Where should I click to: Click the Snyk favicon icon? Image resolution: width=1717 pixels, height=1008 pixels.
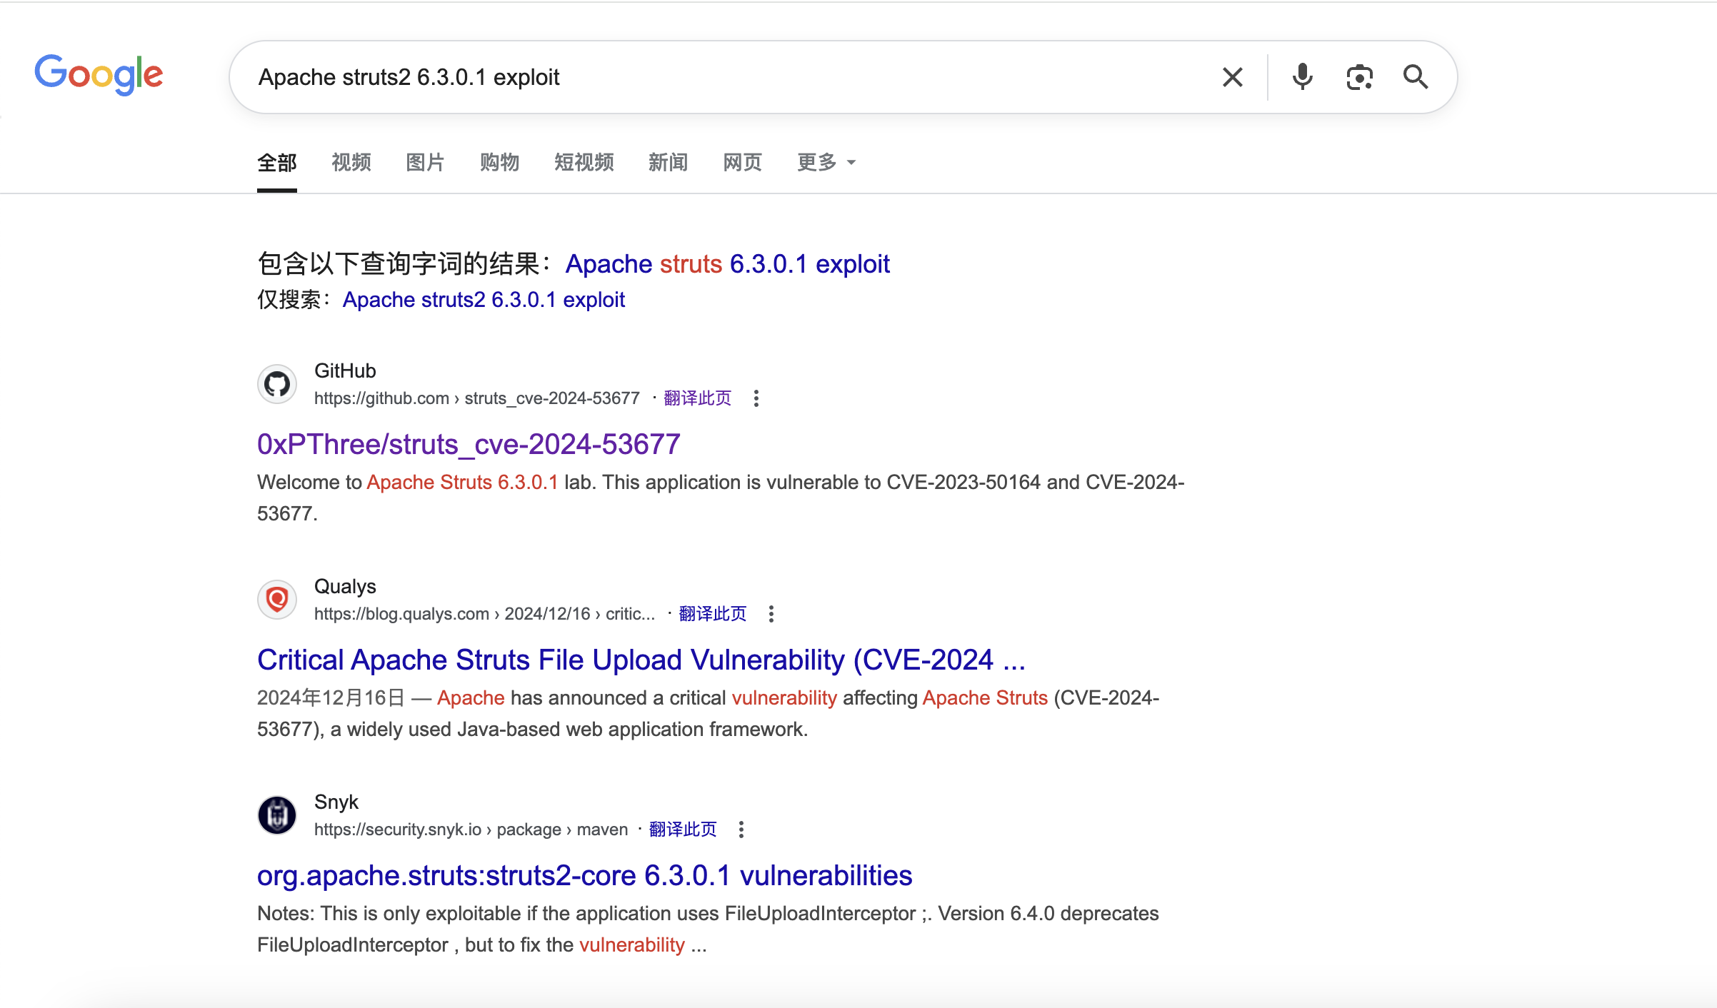coord(277,815)
